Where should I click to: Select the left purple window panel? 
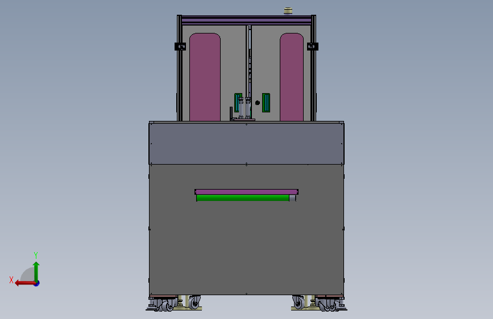tap(205, 77)
